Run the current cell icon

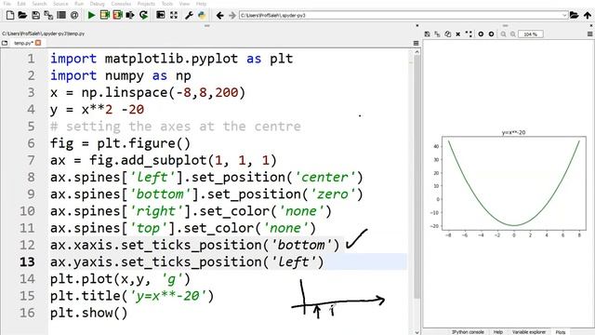click(104, 15)
